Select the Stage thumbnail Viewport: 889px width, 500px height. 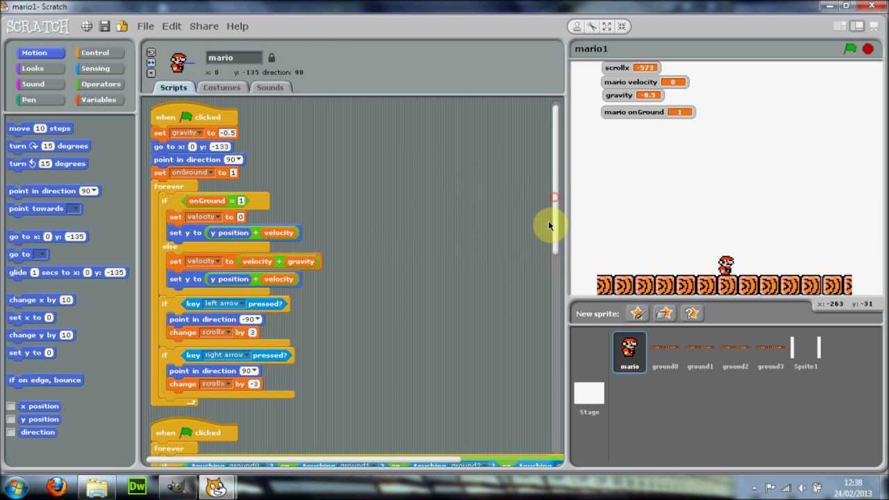click(x=589, y=399)
